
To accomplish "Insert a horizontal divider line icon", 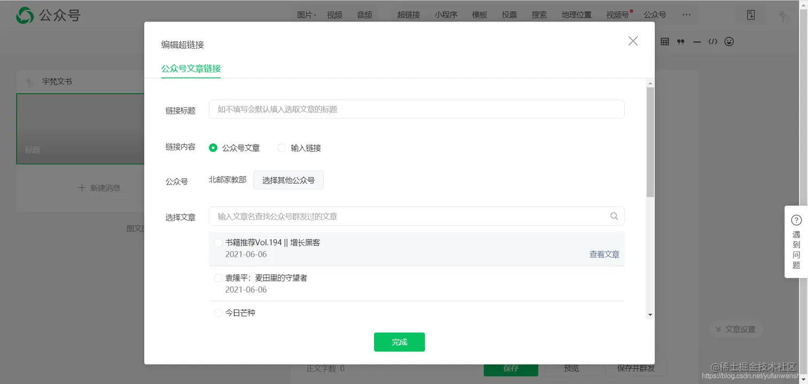I will point(696,41).
